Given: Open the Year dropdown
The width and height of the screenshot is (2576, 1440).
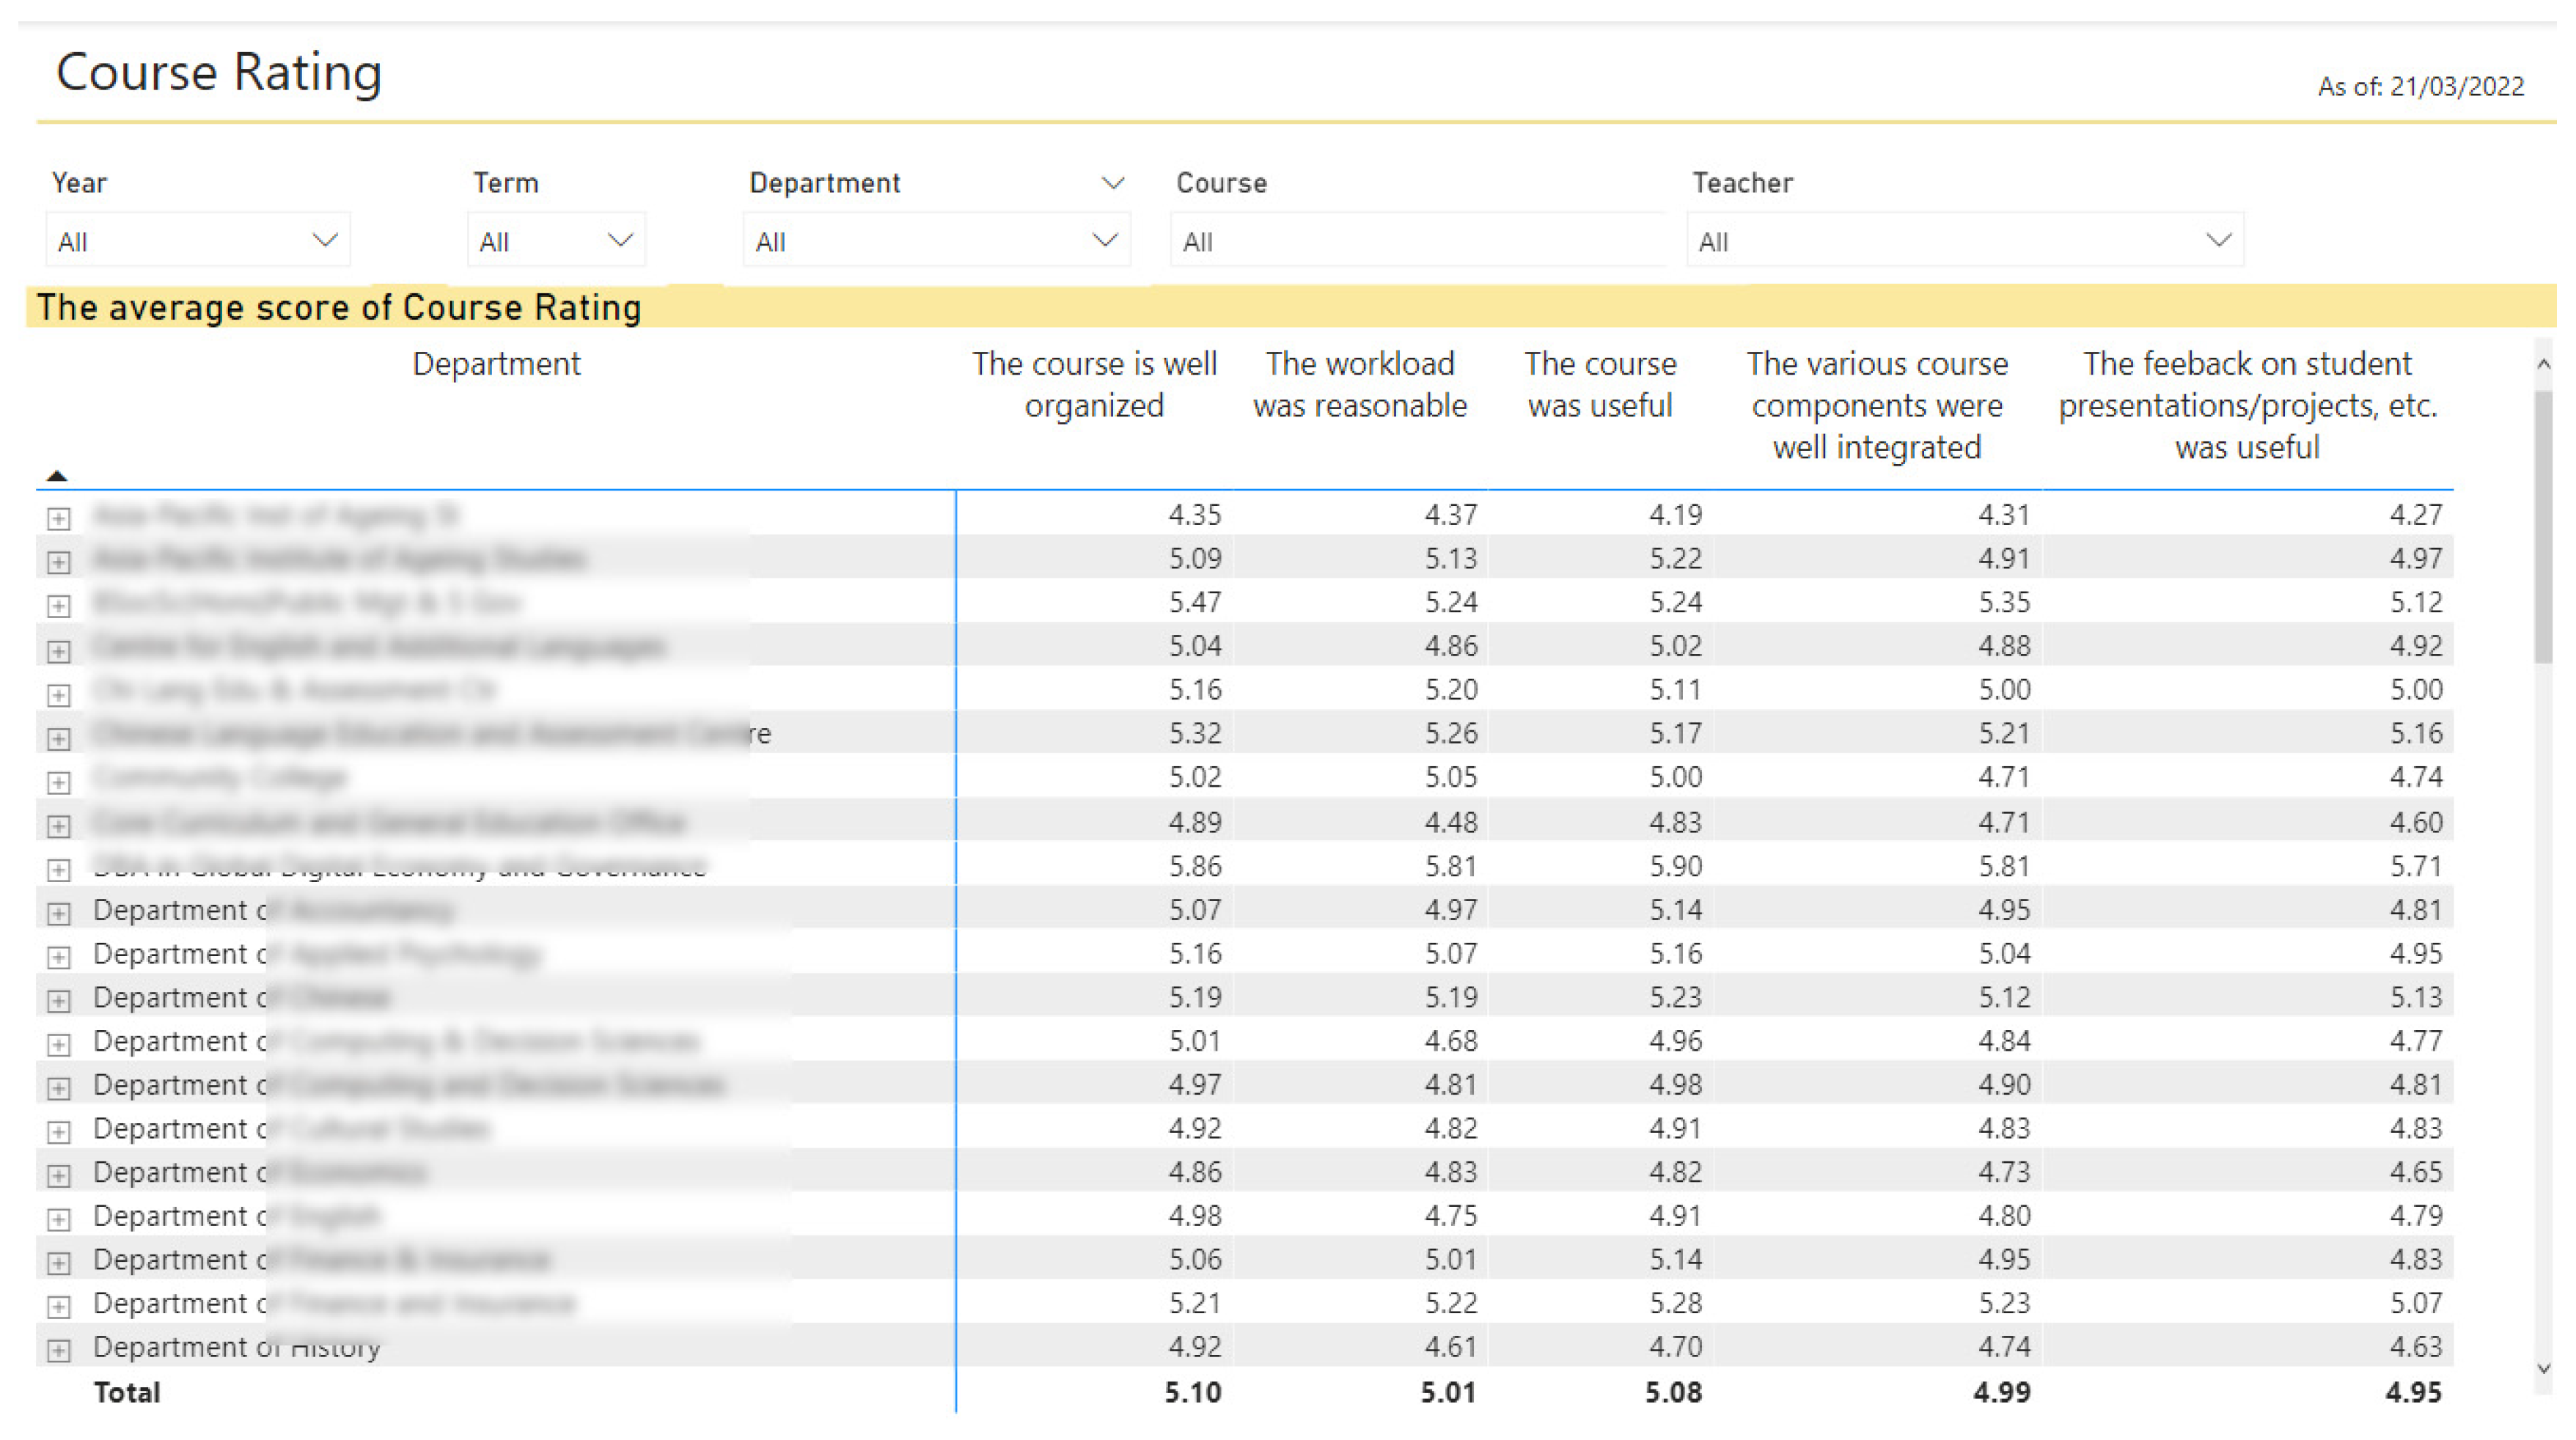Looking at the screenshot, I should click(324, 240).
